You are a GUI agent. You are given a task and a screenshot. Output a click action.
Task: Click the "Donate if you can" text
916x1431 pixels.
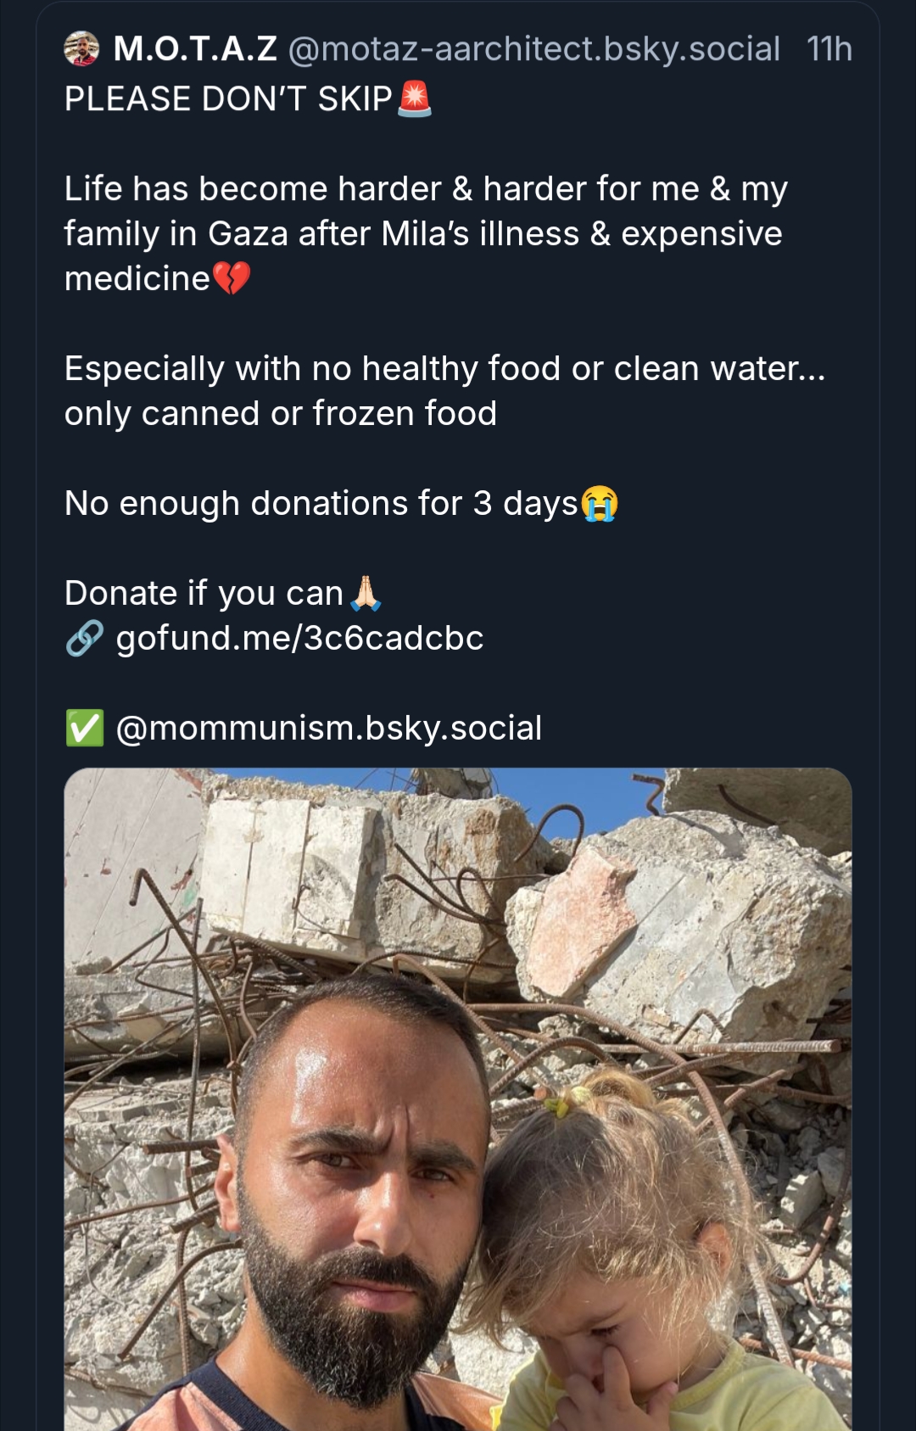tap(204, 593)
